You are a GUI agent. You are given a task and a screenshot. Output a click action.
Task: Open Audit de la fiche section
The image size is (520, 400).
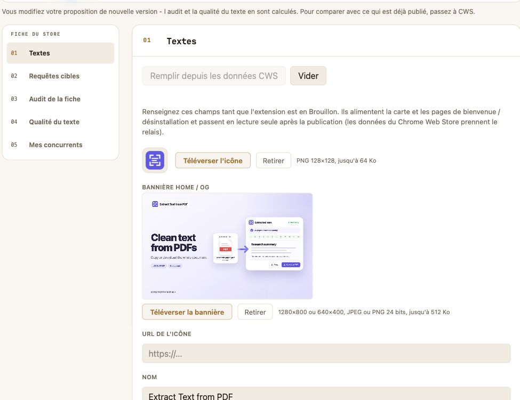[x=60, y=99]
